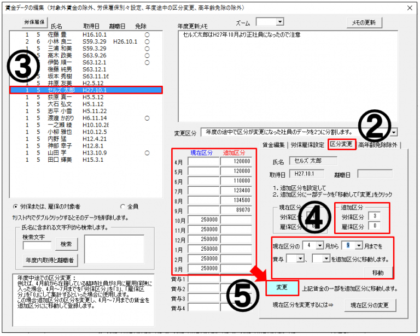420x336 pixels.
Task: Click the 検索 button
Action: pyautogui.click(x=66, y=244)
